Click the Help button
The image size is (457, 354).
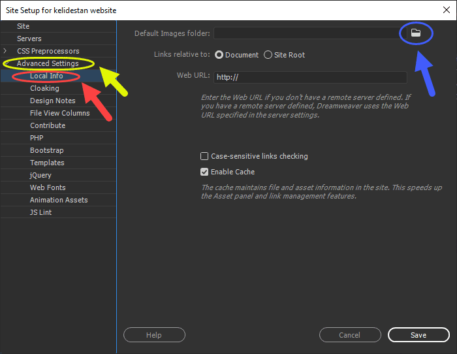point(154,335)
